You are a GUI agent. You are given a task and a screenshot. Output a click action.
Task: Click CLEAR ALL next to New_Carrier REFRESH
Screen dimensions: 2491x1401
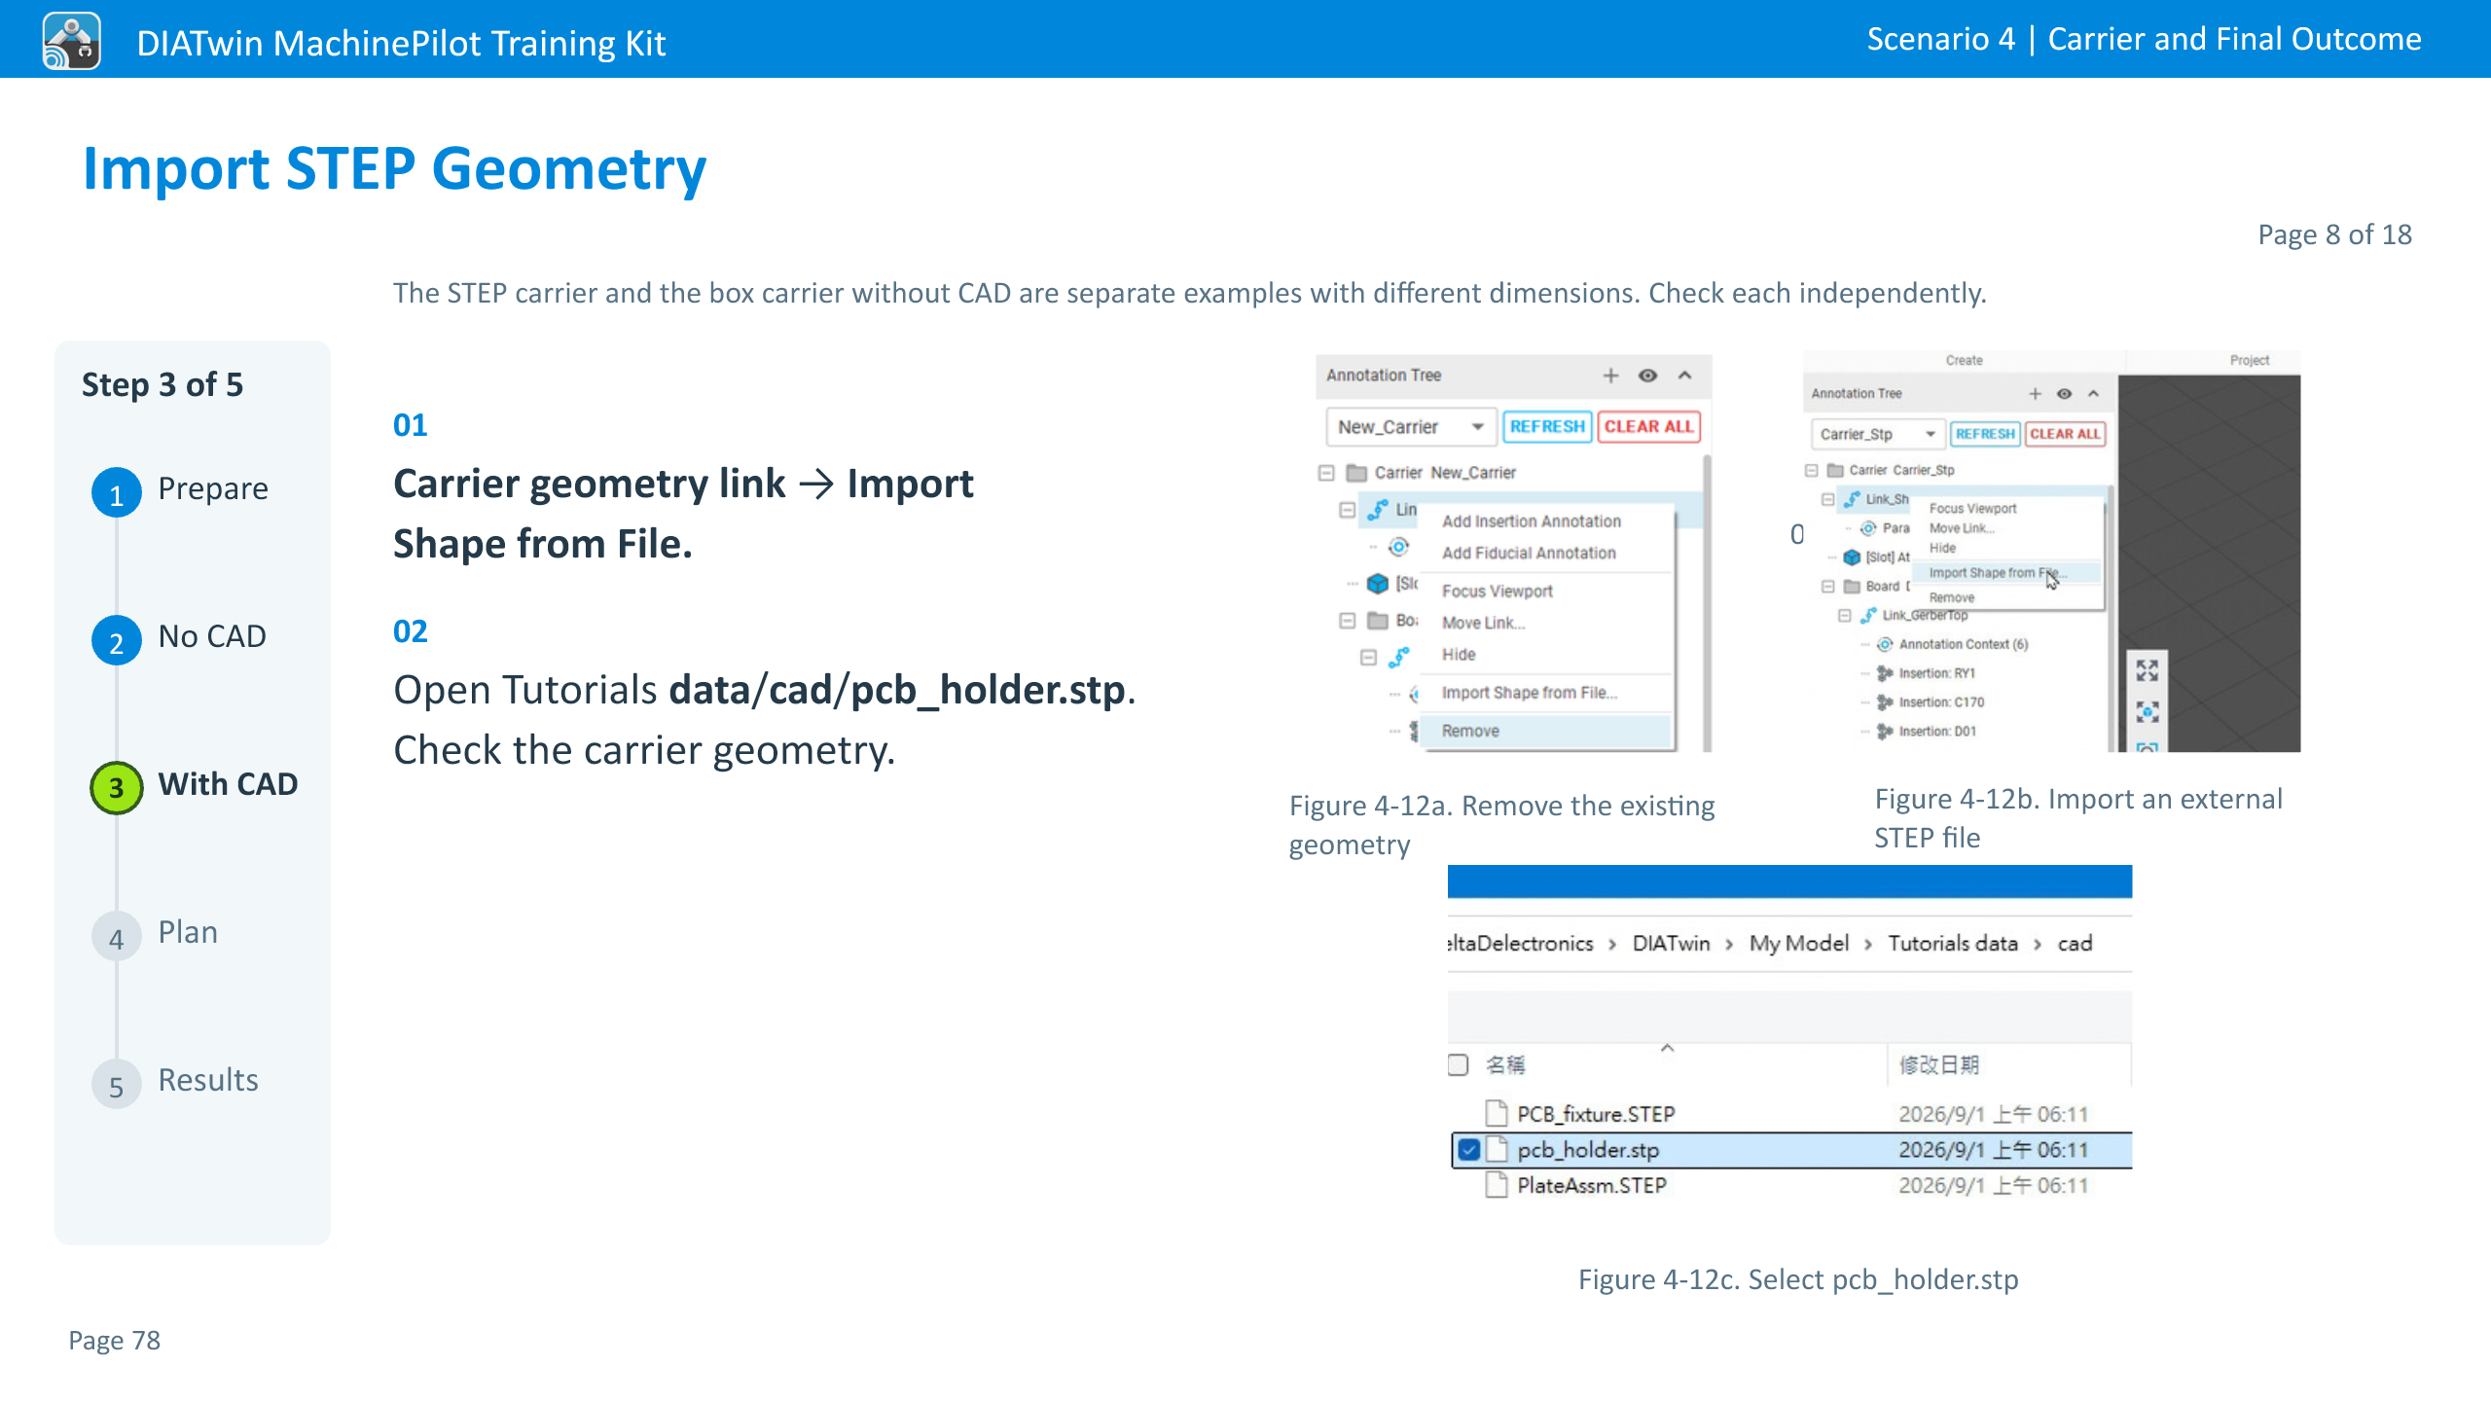pos(1648,426)
